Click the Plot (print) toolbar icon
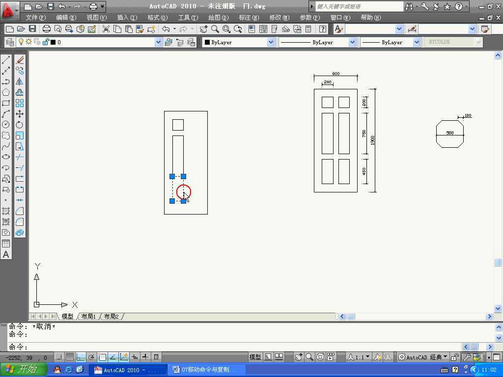This screenshot has height=377, width=503. tap(47, 29)
